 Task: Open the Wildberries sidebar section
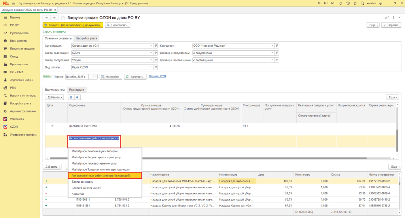point(17,119)
